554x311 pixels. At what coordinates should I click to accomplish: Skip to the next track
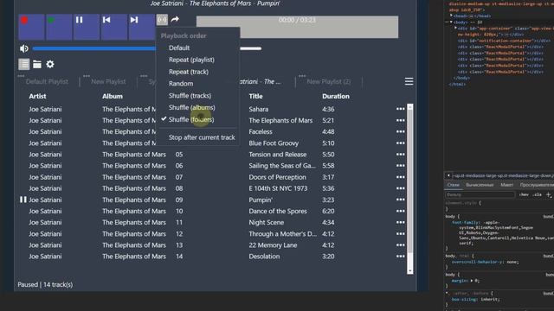click(x=142, y=27)
